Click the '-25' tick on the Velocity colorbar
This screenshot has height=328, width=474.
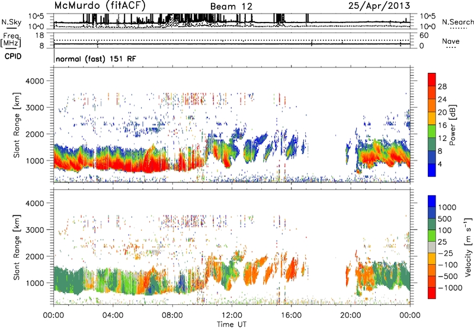click(x=446, y=253)
